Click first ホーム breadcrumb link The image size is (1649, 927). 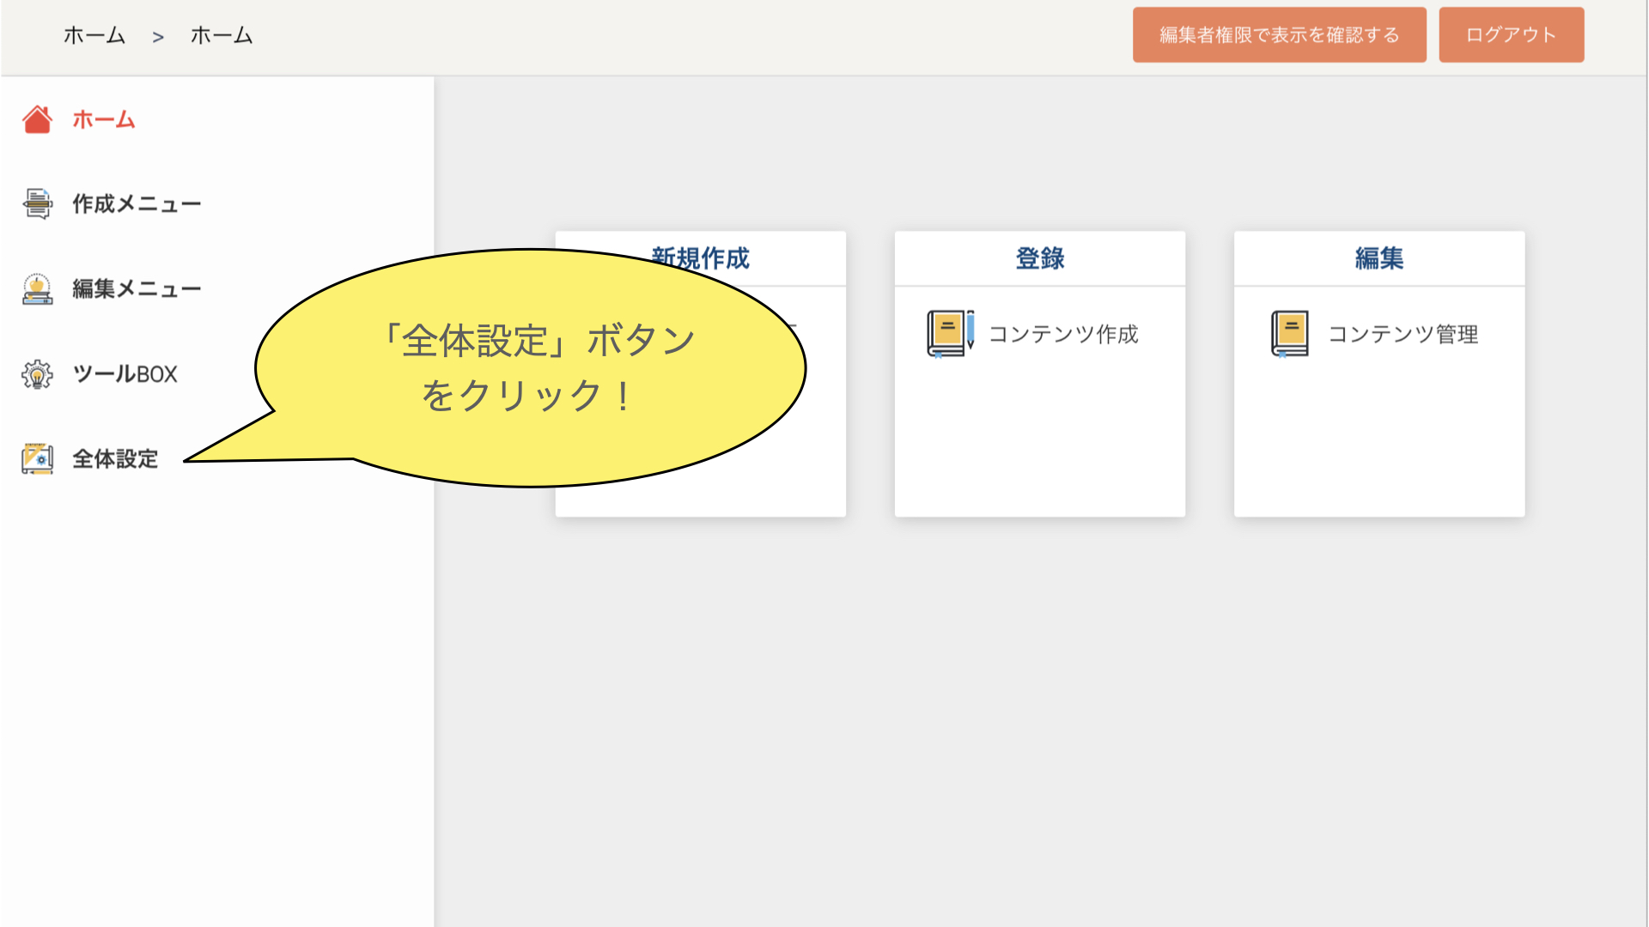[94, 36]
